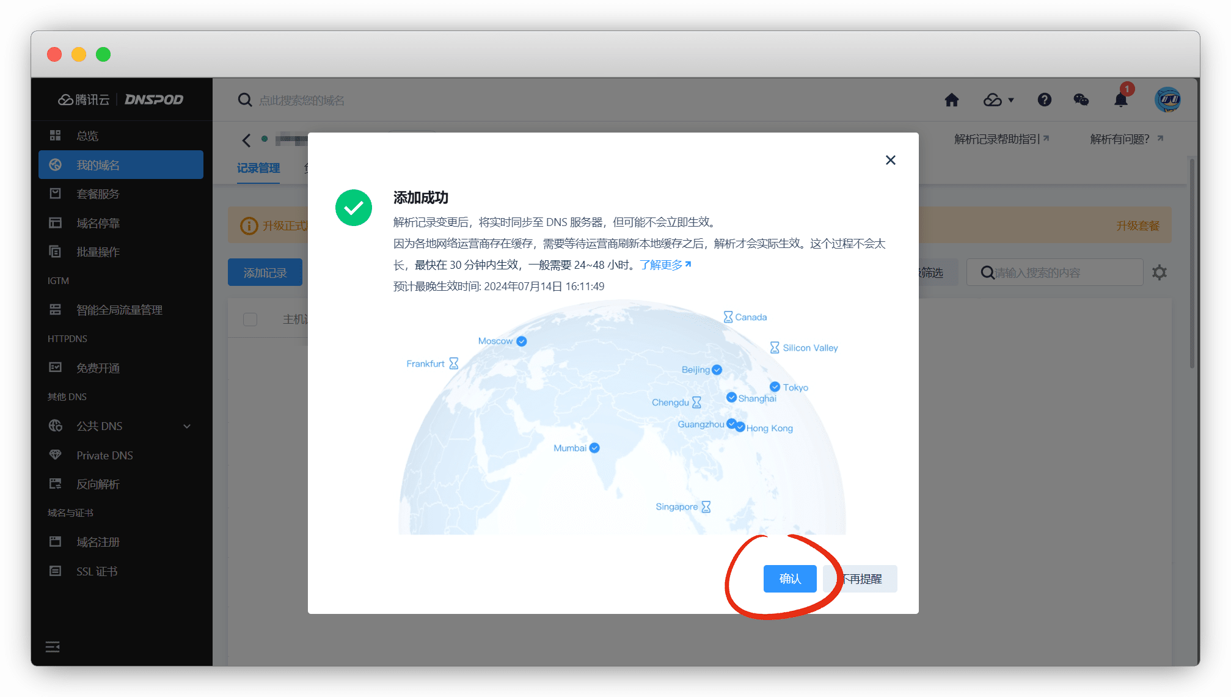Close the success dialog with X

pos(890,160)
